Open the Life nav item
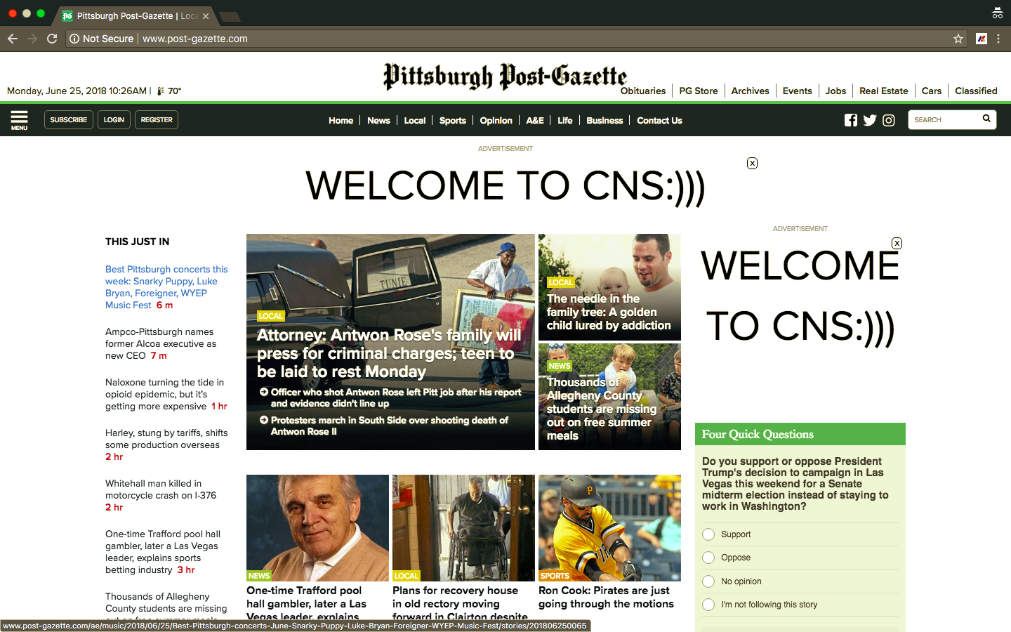This screenshot has width=1011, height=632. [565, 120]
